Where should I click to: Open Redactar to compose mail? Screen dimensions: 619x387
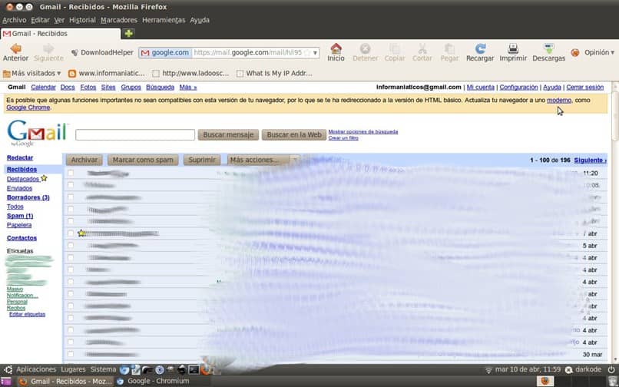pyautogui.click(x=20, y=157)
